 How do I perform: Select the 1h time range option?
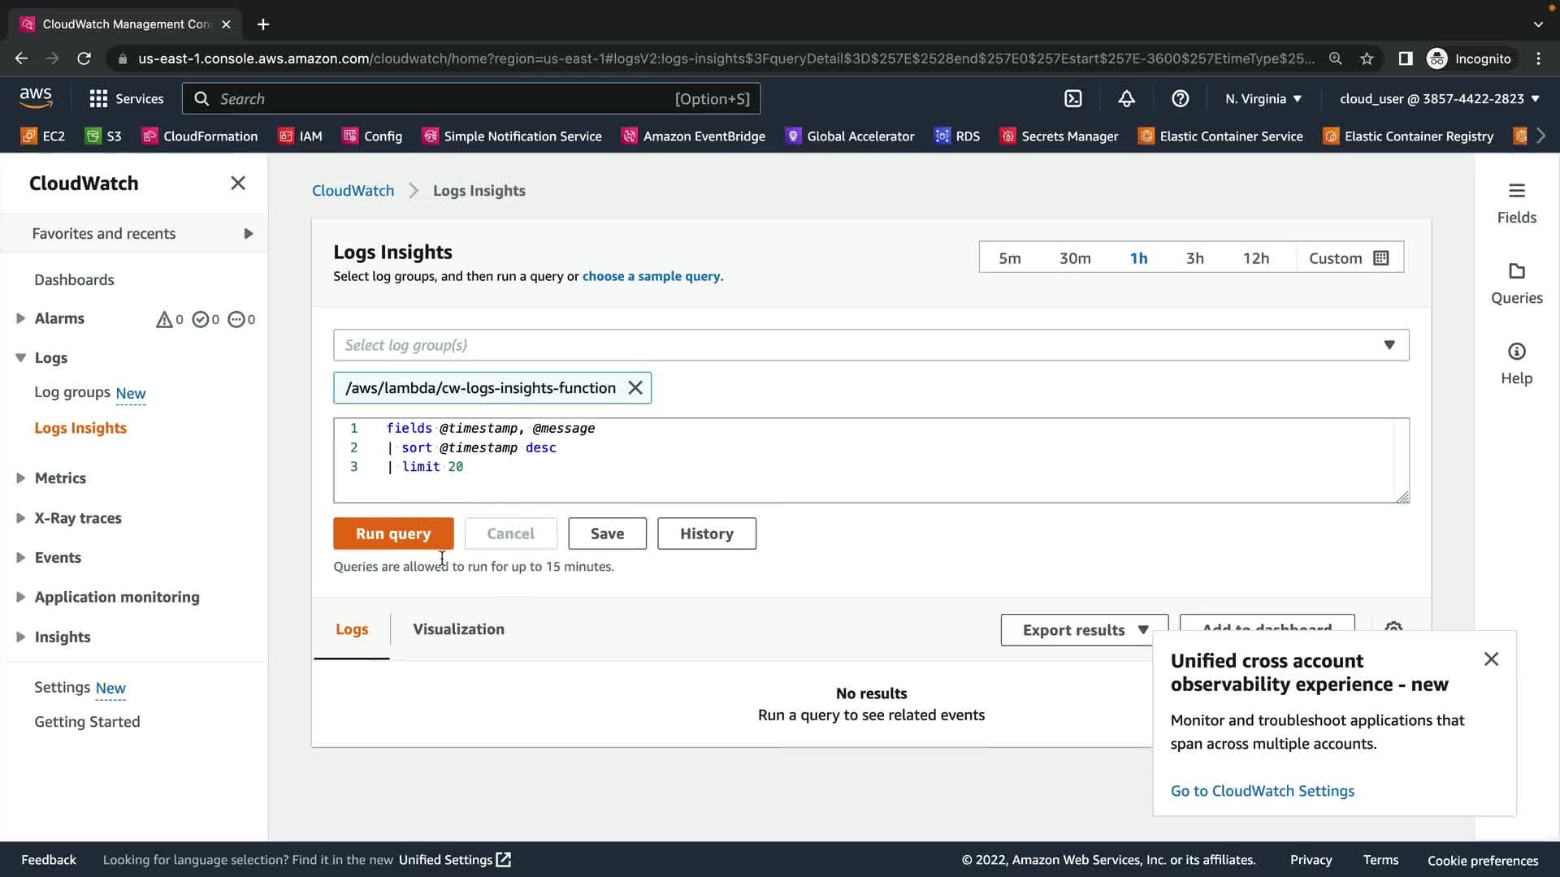(x=1138, y=258)
